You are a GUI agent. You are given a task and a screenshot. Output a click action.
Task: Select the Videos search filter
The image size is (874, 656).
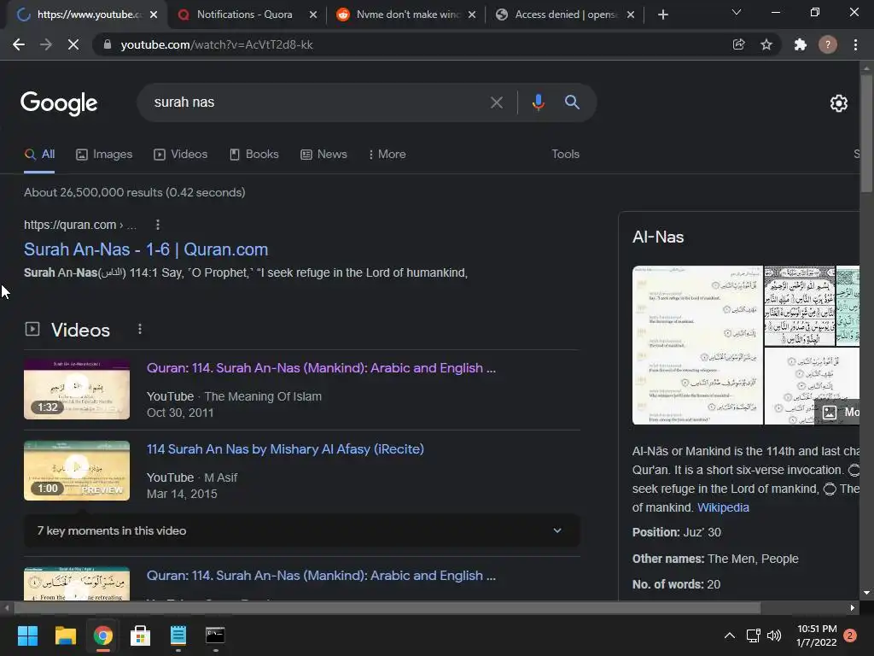point(181,154)
